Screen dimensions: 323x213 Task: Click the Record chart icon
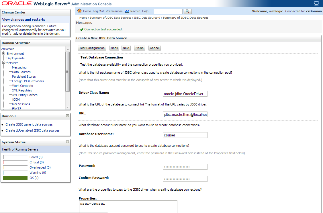pyautogui.click(x=127, y=11)
